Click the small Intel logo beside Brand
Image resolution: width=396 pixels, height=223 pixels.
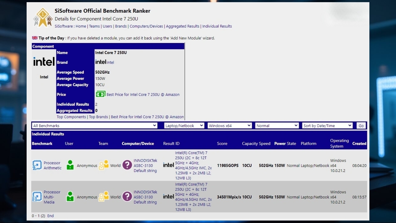tap(101, 62)
